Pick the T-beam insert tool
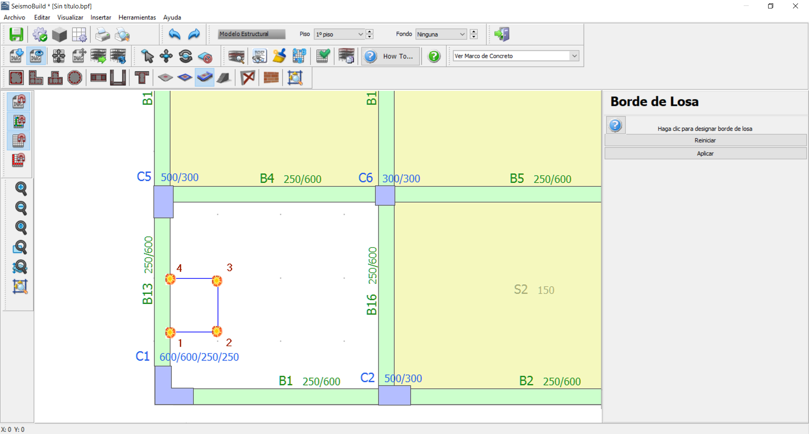The height and width of the screenshot is (434, 809). click(x=142, y=78)
